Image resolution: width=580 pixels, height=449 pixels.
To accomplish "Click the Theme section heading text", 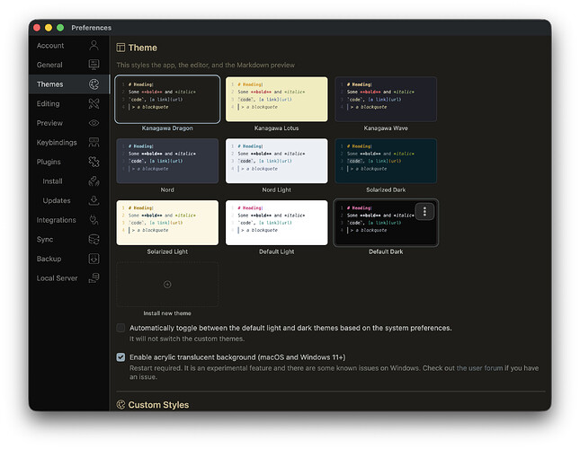I will (x=142, y=48).
